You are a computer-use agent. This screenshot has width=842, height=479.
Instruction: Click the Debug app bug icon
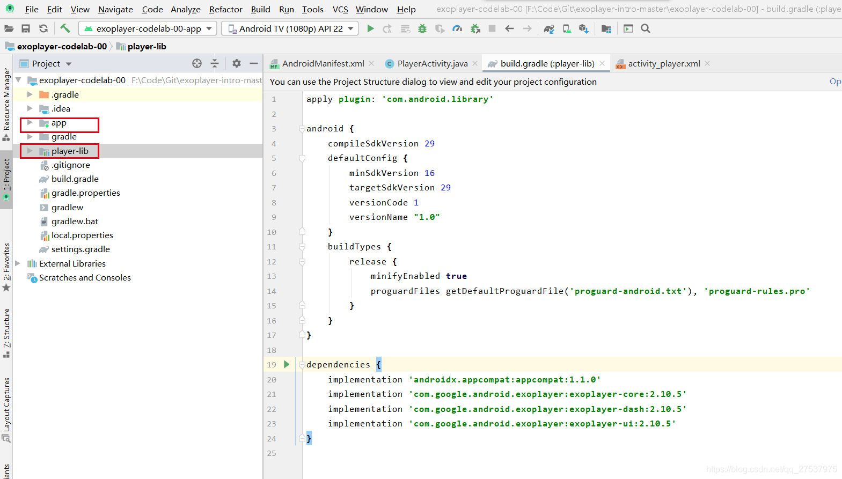(422, 28)
